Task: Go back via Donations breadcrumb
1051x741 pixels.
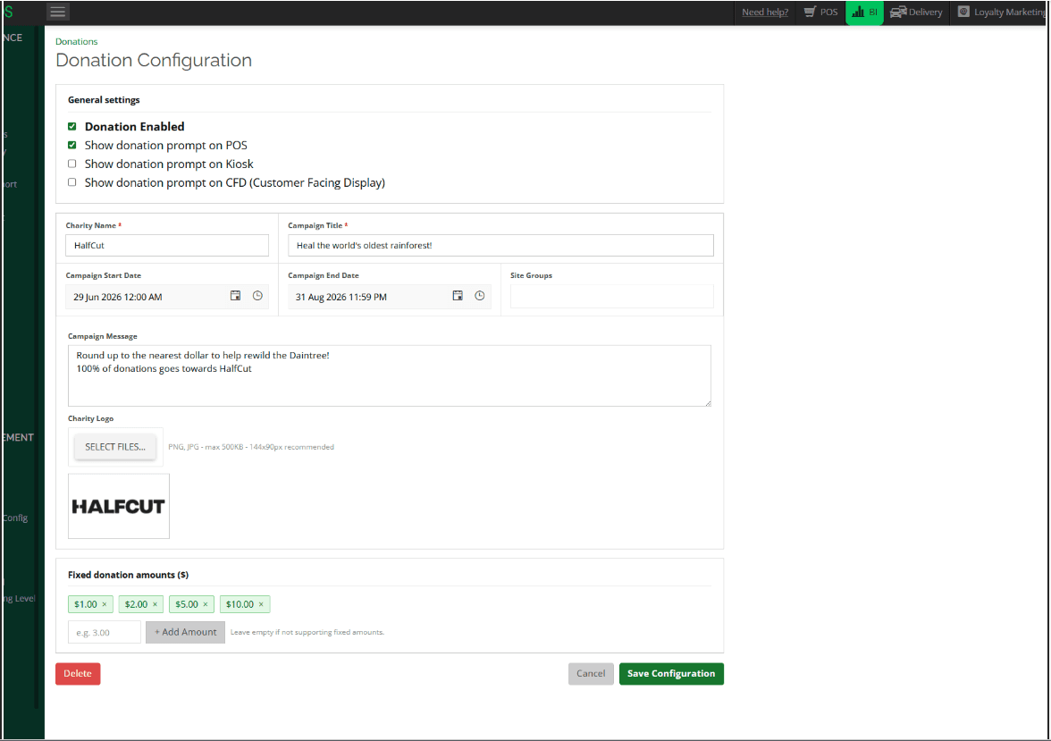Action: point(77,42)
